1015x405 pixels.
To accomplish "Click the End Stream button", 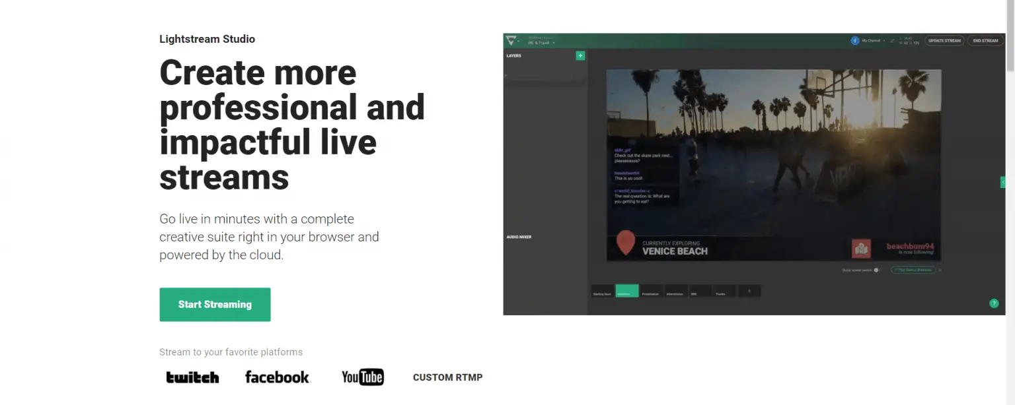I will [985, 40].
